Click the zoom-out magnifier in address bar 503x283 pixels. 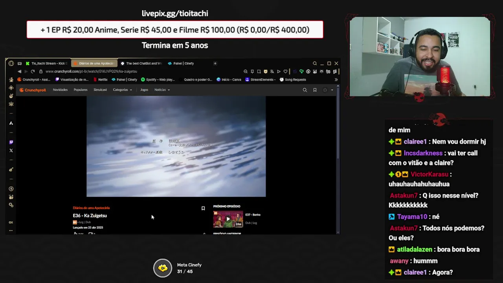[246, 72]
